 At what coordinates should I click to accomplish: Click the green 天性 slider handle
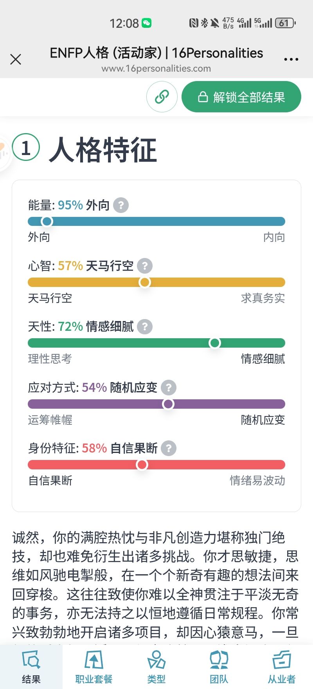pyautogui.click(x=214, y=343)
